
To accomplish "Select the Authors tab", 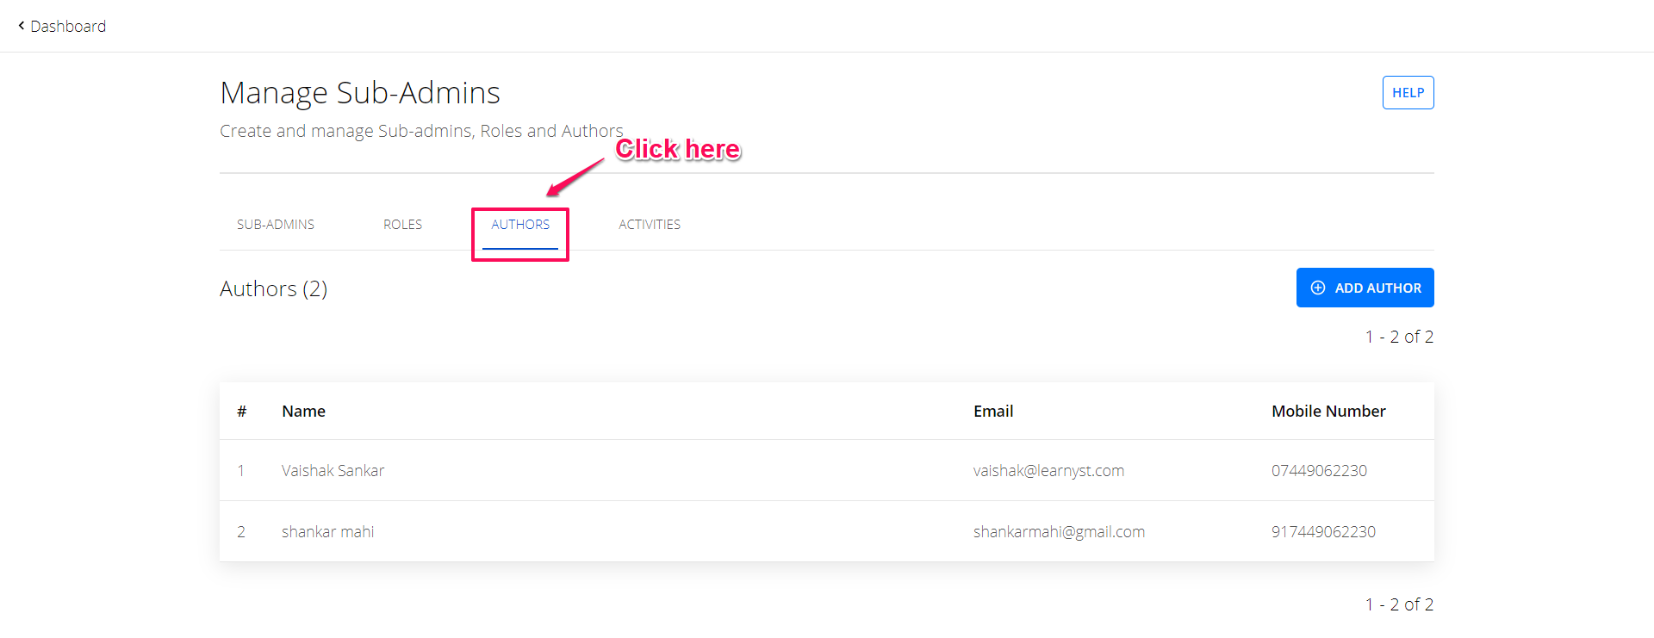I will click(x=520, y=225).
